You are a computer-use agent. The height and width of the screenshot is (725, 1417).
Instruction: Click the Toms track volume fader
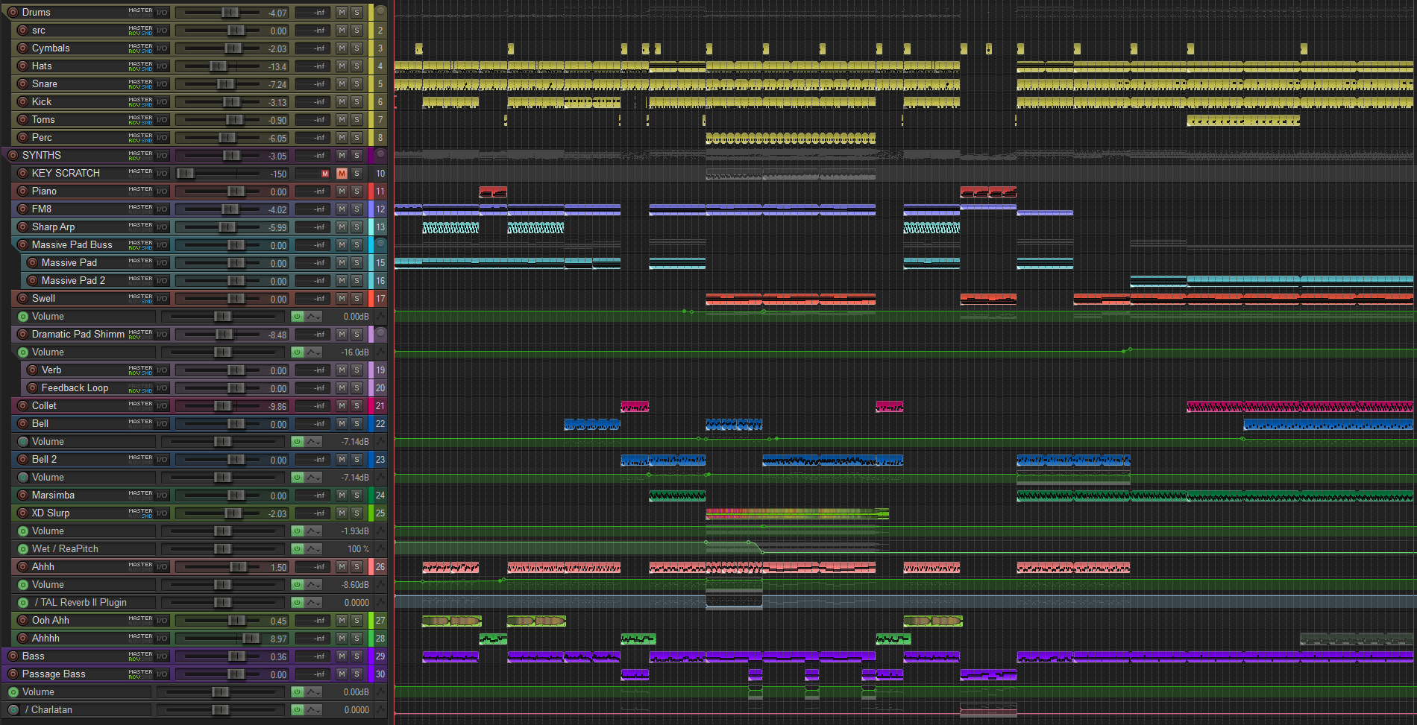[234, 120]
